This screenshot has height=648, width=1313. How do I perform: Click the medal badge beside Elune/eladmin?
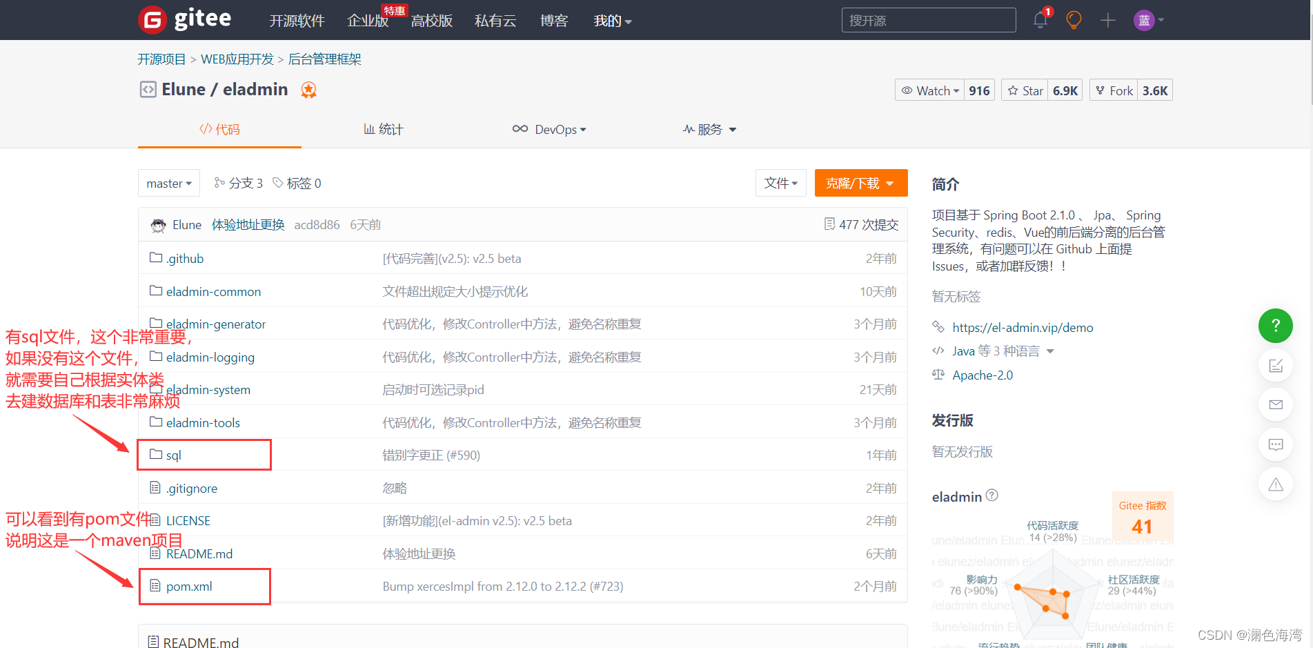[308, 90]
